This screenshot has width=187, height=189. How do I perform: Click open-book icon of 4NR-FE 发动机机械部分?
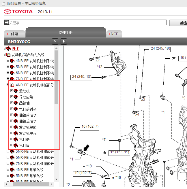point(12,85)
